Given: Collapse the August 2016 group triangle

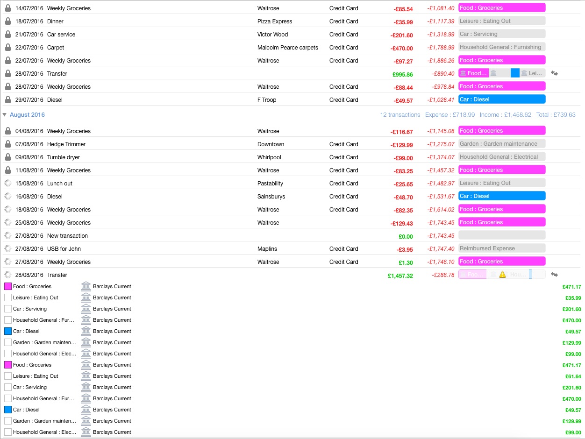Looking at the screenshot, I should click(5, 115).
